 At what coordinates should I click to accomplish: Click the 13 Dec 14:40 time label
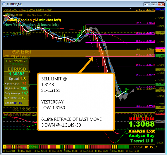click(x=86, y=151)
